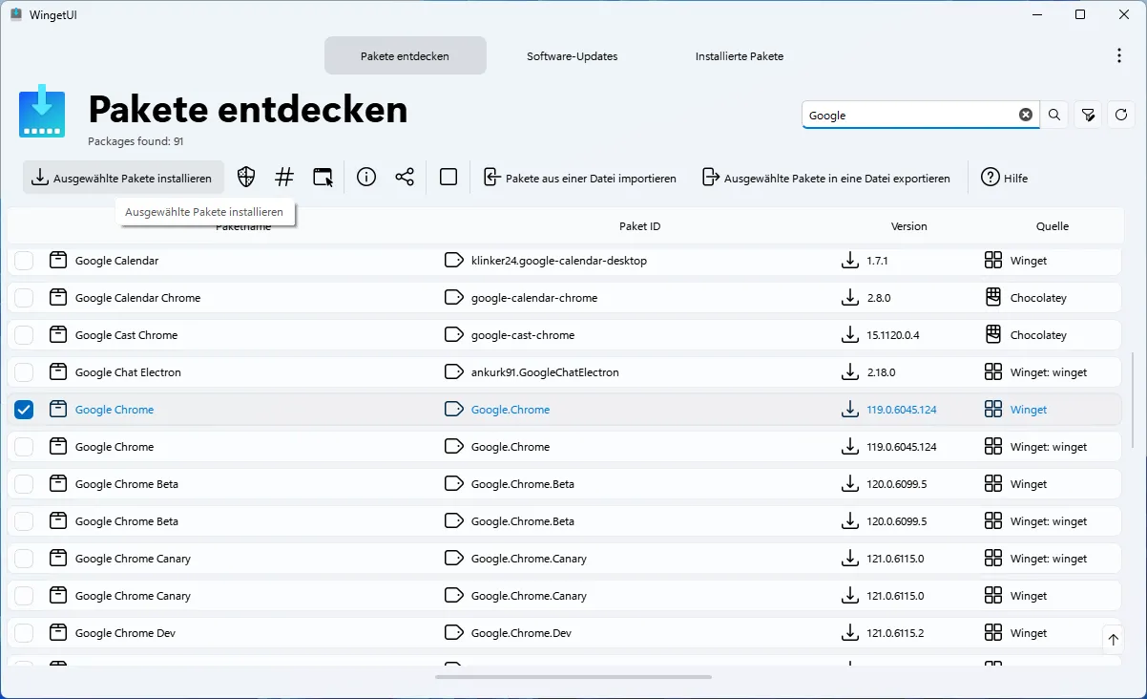1147x699 pixels.
Task: Clear the search field with the X
Action: [1026, 115]
